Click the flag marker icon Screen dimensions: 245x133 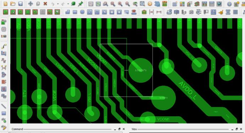(206, 12)
